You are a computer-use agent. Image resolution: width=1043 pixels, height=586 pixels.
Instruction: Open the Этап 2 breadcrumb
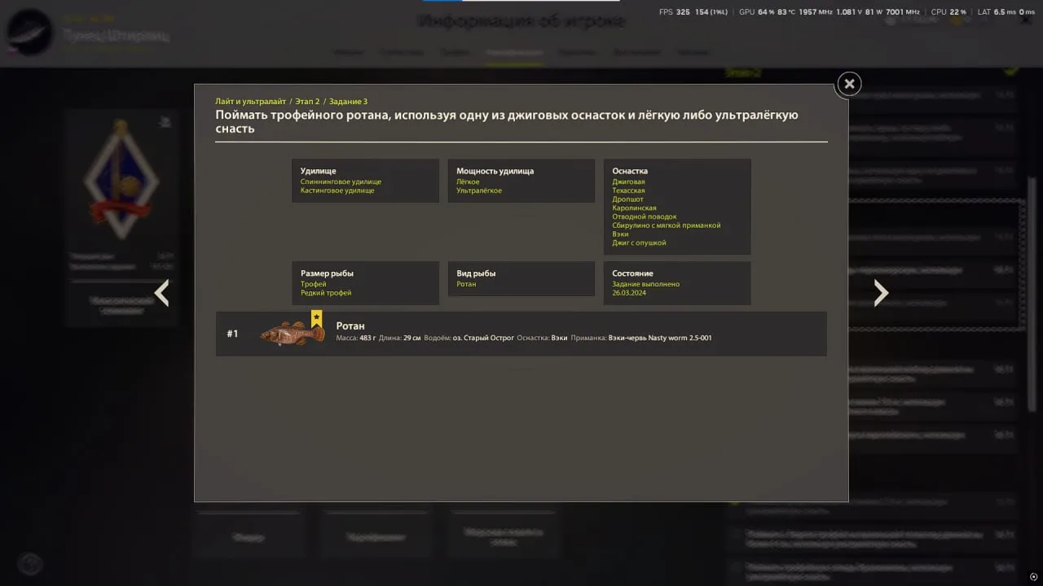tap(306, 102)
